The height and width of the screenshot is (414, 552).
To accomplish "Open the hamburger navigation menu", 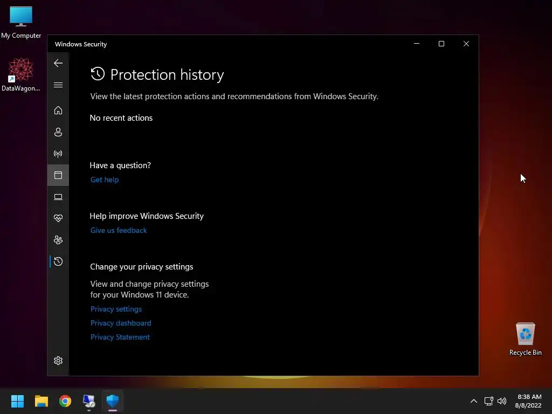I will tap(58, 85).
